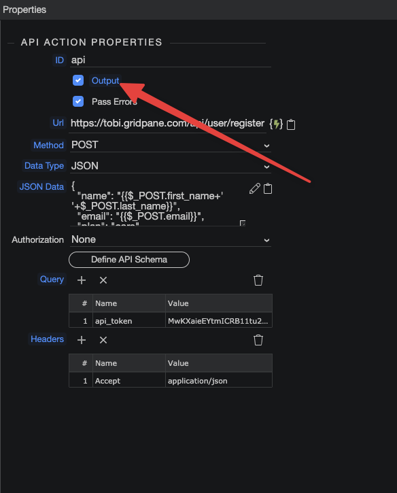397x493 pixels.
Task: Click clipboard icon beside JSON Data
Action: tap(268, 188)
